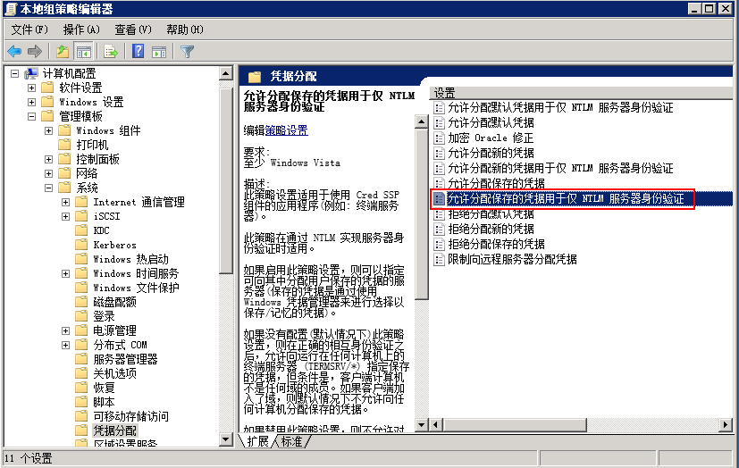Expand the 控制面板 tree node
Viewport: 739px width, 468px height.
pyautogui.click(x=48, y=159)
